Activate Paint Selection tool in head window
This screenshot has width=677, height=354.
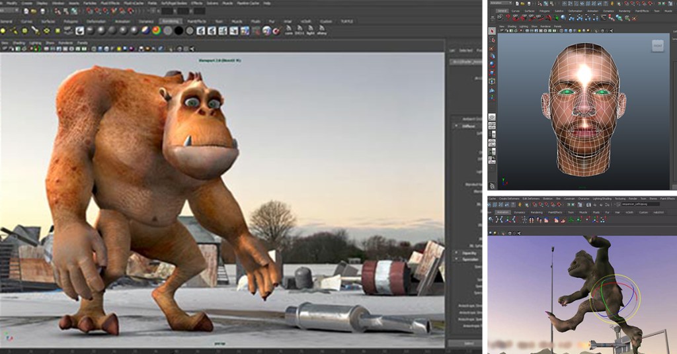coord(492,48)
